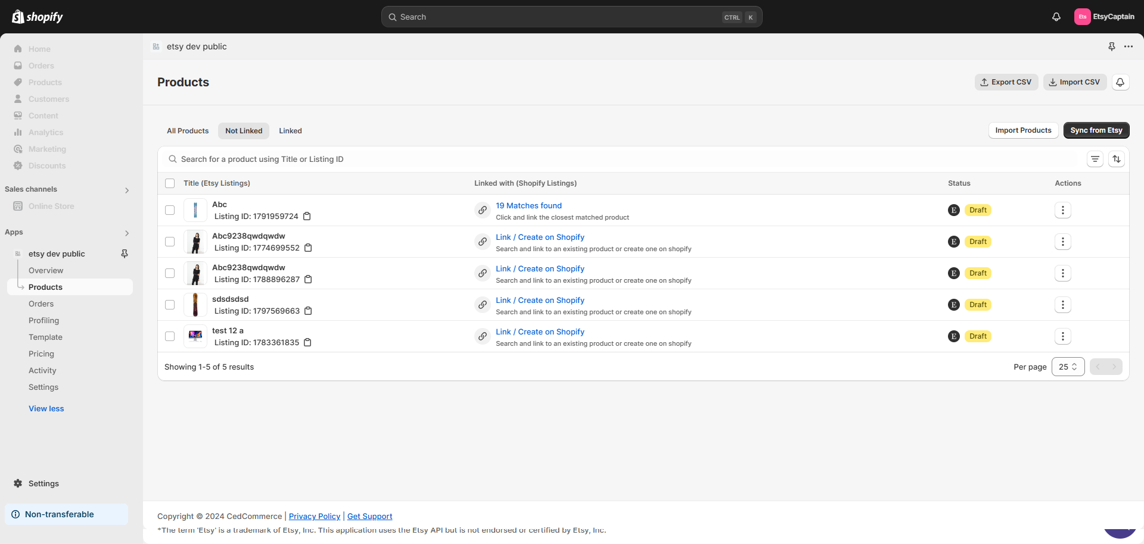Open Template in app sidebar

[x=45, y=337]
